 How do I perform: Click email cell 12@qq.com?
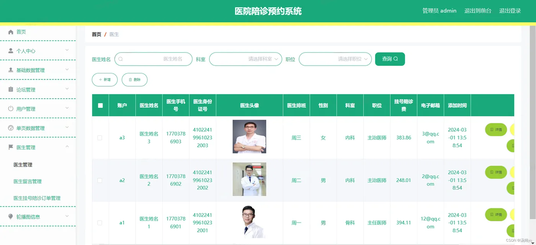click(430, 222)
